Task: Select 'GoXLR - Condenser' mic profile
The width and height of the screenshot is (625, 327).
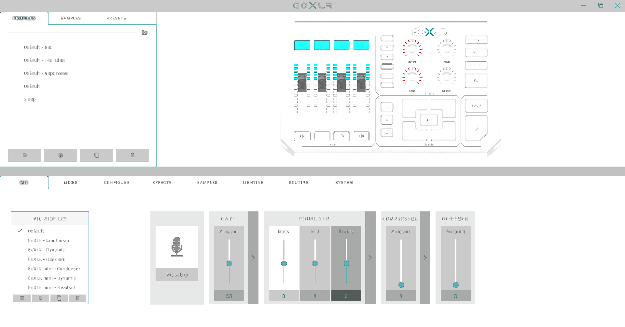Action: pos(49,240)
